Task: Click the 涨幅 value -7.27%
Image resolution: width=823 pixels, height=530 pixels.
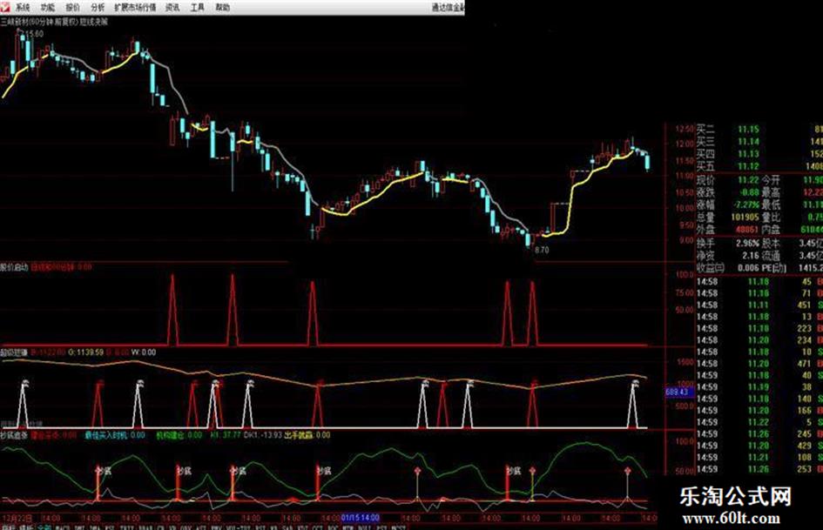Action: 747,205
